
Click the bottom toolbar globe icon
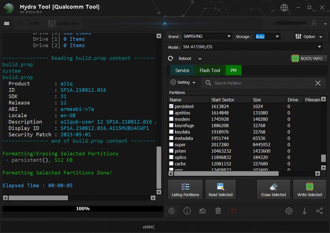point(172,211)
